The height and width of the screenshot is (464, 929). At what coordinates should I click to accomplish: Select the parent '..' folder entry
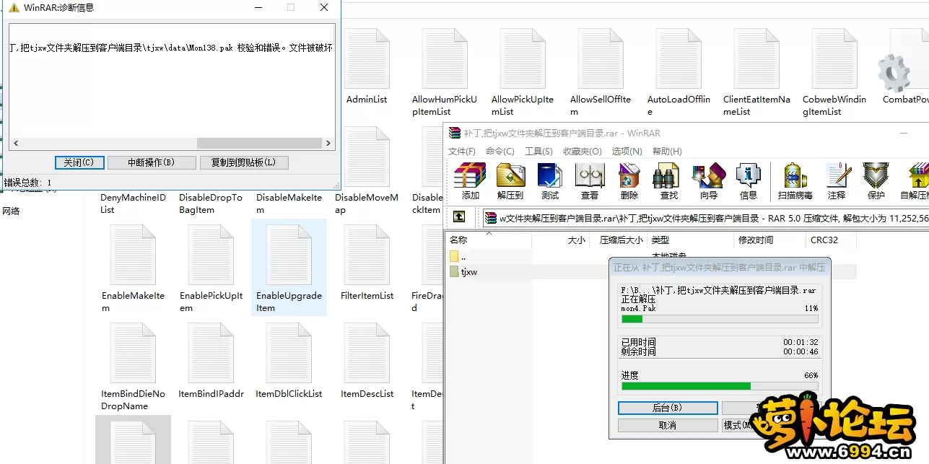[x=458, y=256]
